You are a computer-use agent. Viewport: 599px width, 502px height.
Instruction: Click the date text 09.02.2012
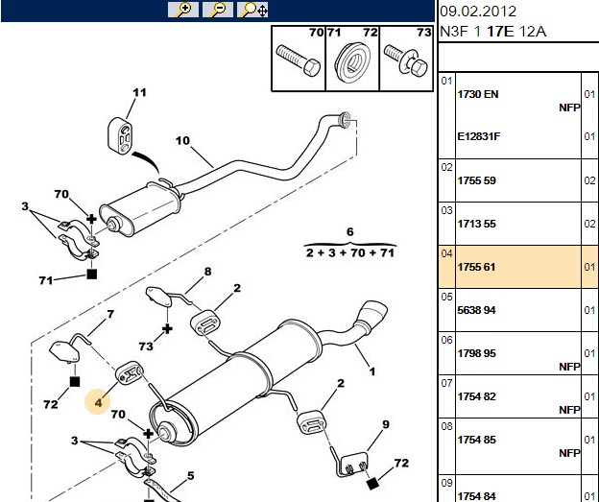click(x=478, y=12)
